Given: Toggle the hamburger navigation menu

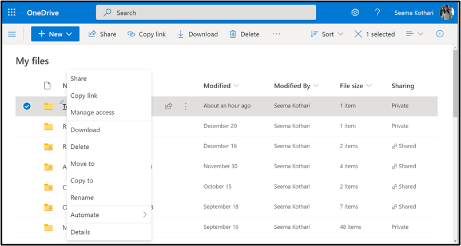Looking at the screenshot, I should tap(12, 34).
